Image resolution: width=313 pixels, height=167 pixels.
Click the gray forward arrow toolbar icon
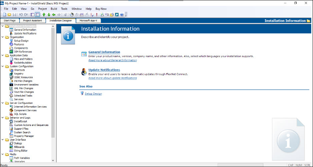point(59,15)
